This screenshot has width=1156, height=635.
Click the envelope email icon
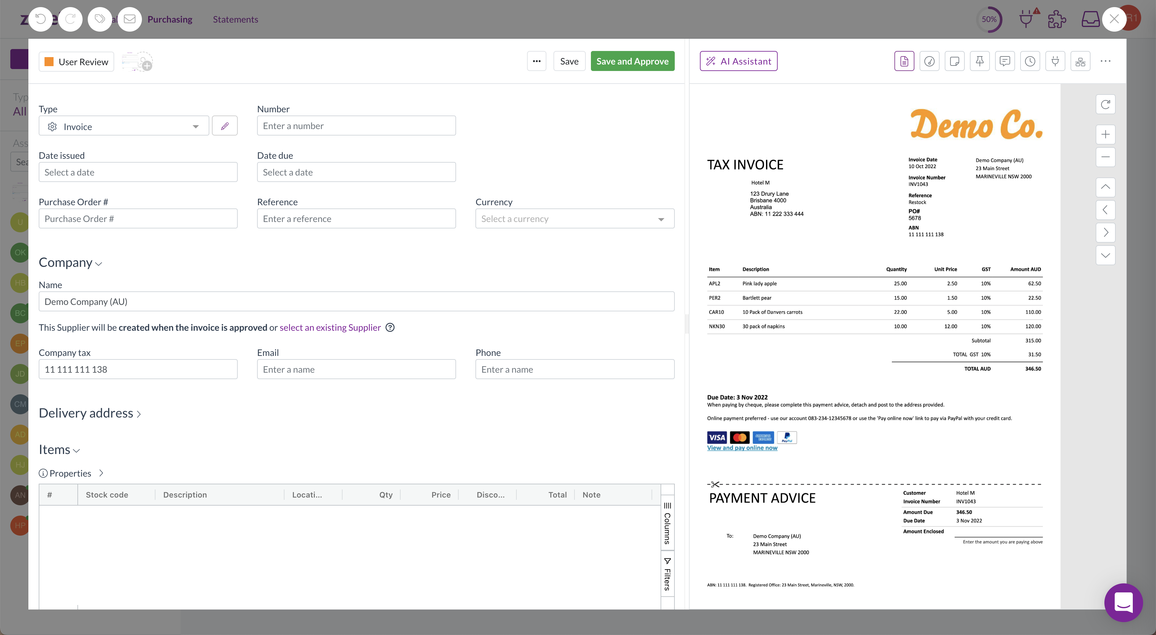tap(130, 19)
